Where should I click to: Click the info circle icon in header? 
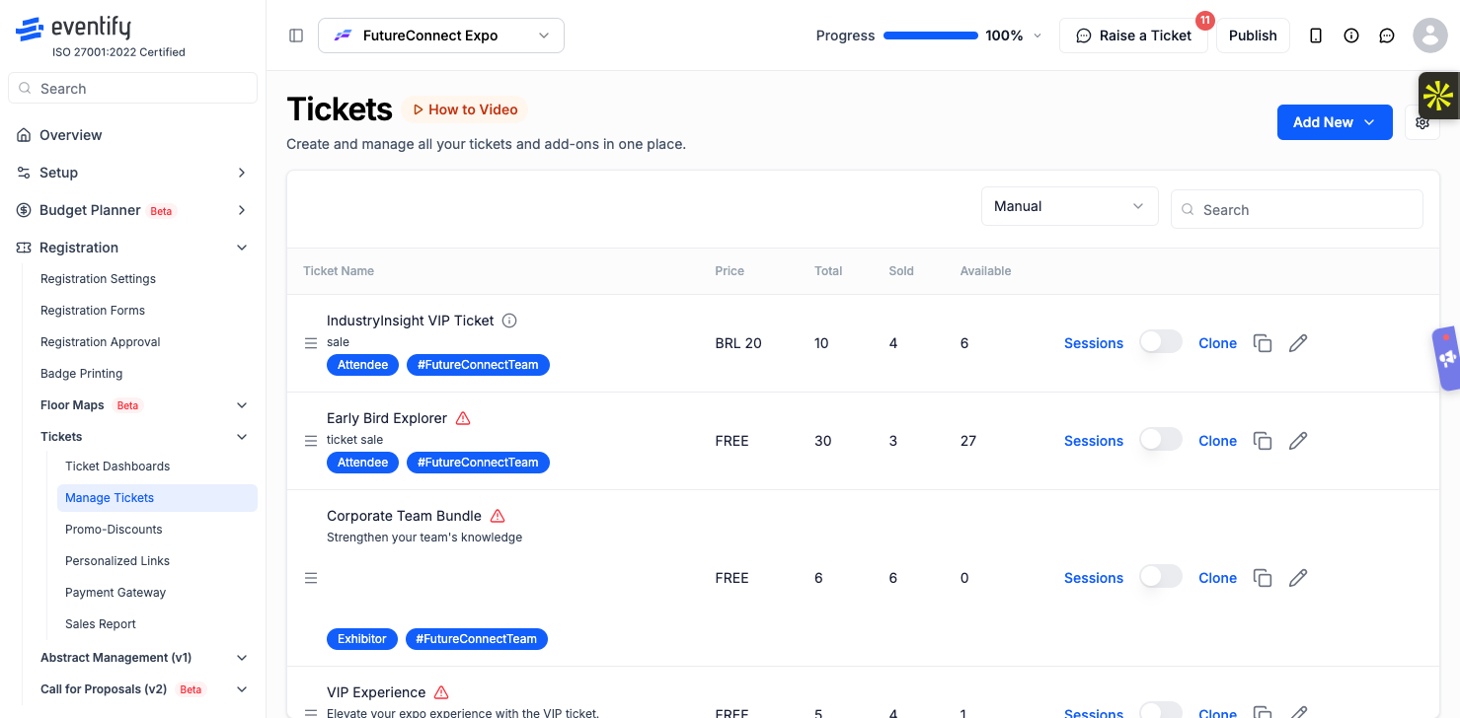[1351, 36]
